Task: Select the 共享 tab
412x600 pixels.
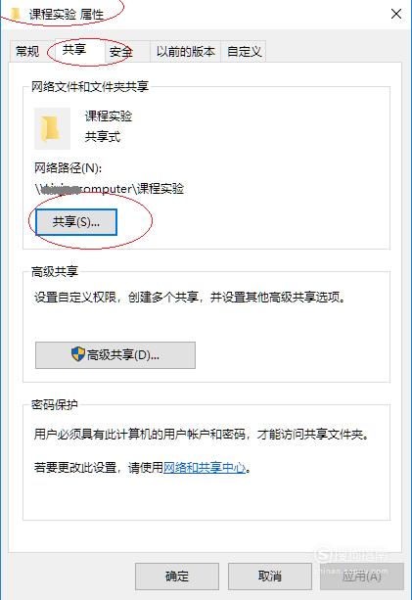Action: pyautogui.click(x=75, y=50)
